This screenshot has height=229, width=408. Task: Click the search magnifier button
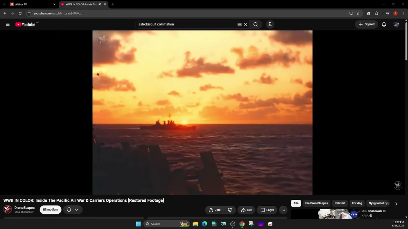click(x=256, y=24)
